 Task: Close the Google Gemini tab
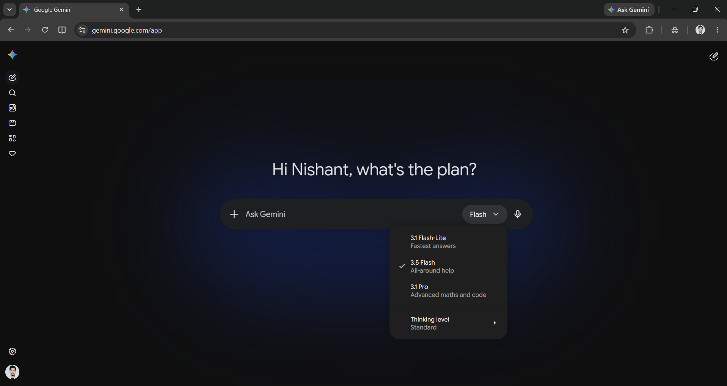click(121, 9)
